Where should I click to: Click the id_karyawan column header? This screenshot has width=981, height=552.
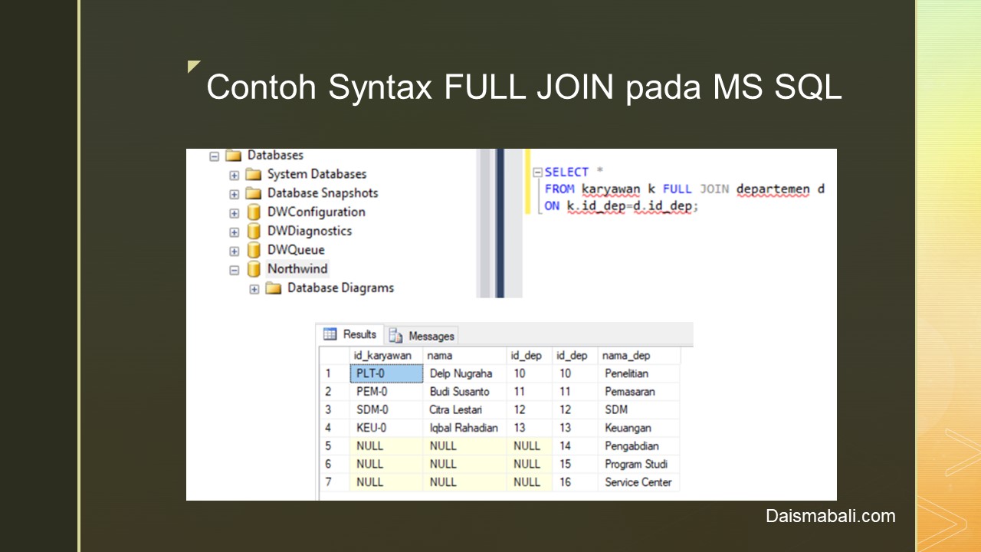(x=382, y=356)
